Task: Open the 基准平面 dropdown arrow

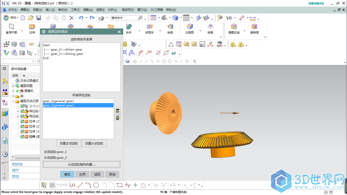Action: pos(22,31)
